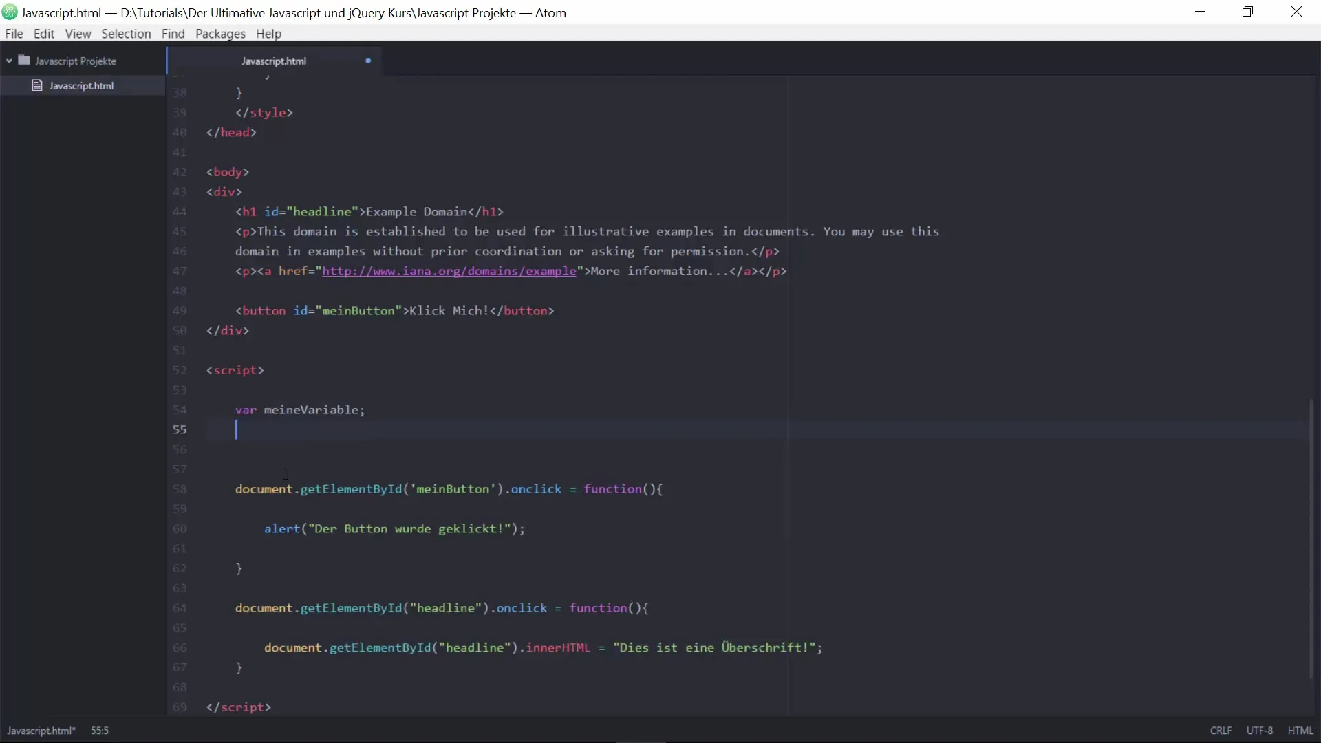Switch to the Javascript.html editor tab

tap(274, 61)
